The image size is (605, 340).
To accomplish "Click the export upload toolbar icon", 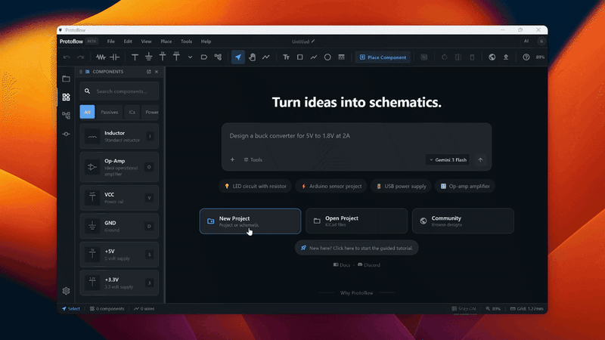I will point(506,57).
